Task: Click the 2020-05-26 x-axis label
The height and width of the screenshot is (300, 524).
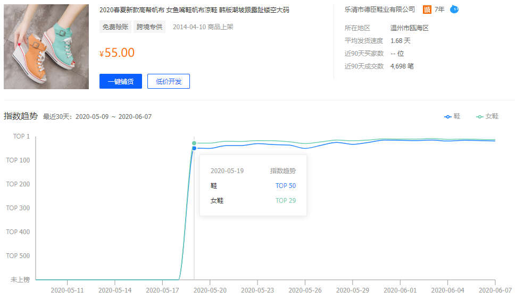Action: coord(305,290)
